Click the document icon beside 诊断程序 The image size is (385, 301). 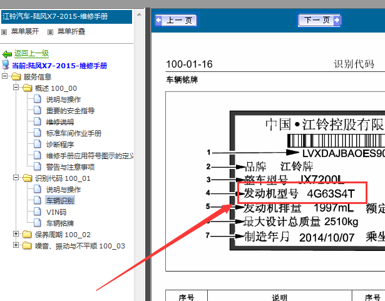point(38,144)
